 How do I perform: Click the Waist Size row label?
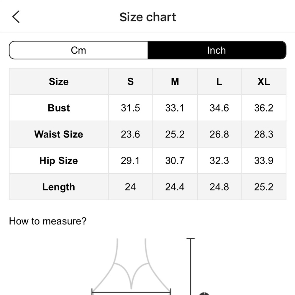58,134
